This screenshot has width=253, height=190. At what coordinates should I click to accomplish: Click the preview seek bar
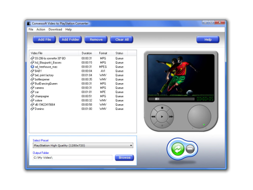click(171, 99)
